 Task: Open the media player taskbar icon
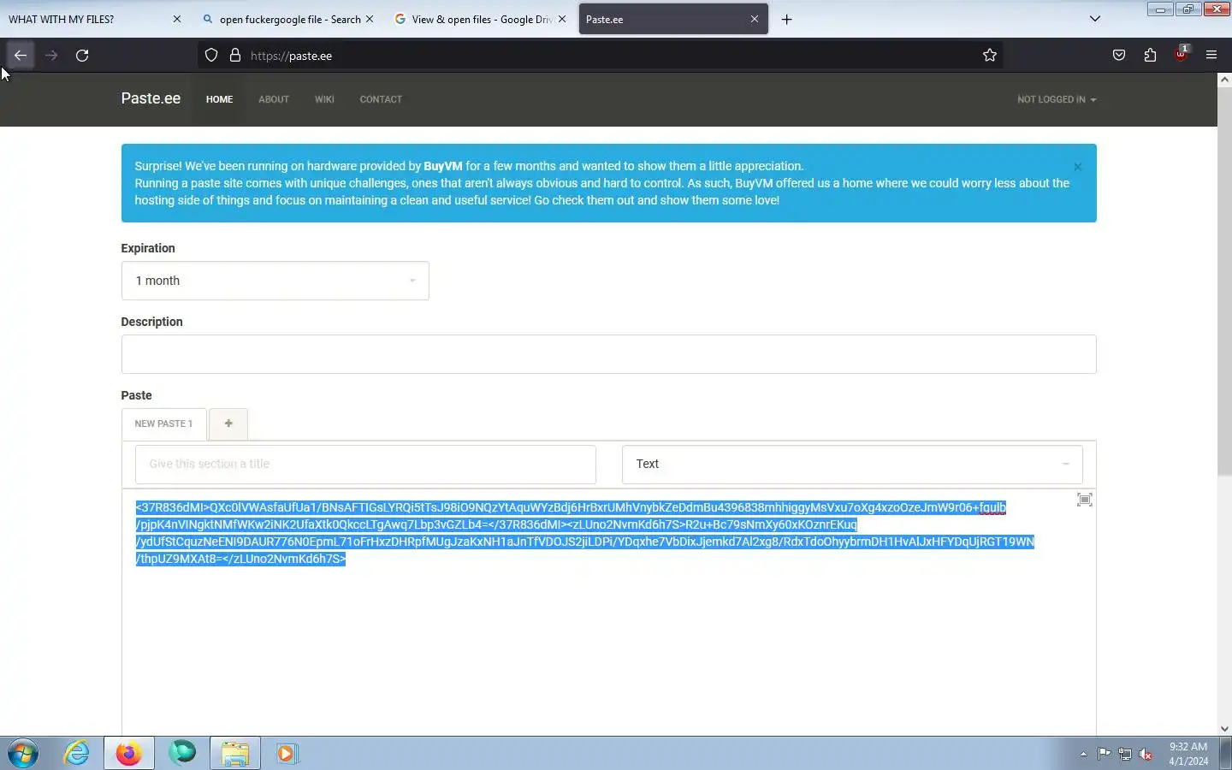click(x=287, y=754)
